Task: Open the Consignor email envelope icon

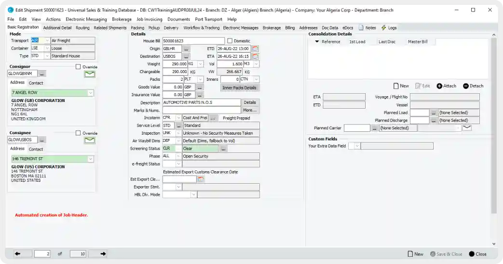Action: (x=90, y=74)
